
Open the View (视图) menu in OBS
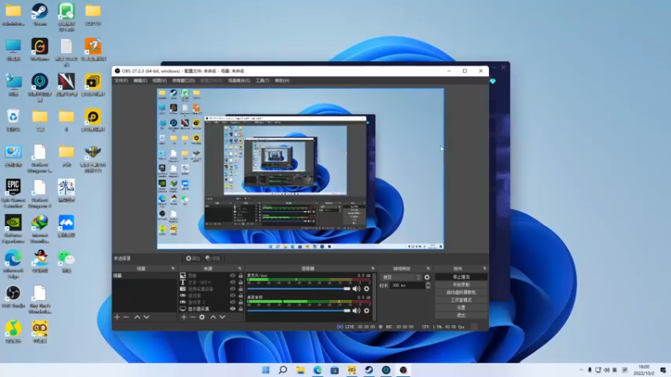click(x=159, y=80)
